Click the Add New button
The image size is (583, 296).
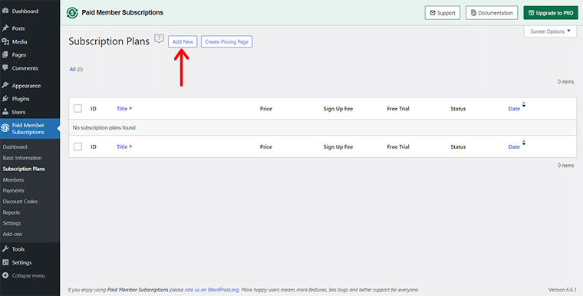pyautogui.click(x=183, y=41)
